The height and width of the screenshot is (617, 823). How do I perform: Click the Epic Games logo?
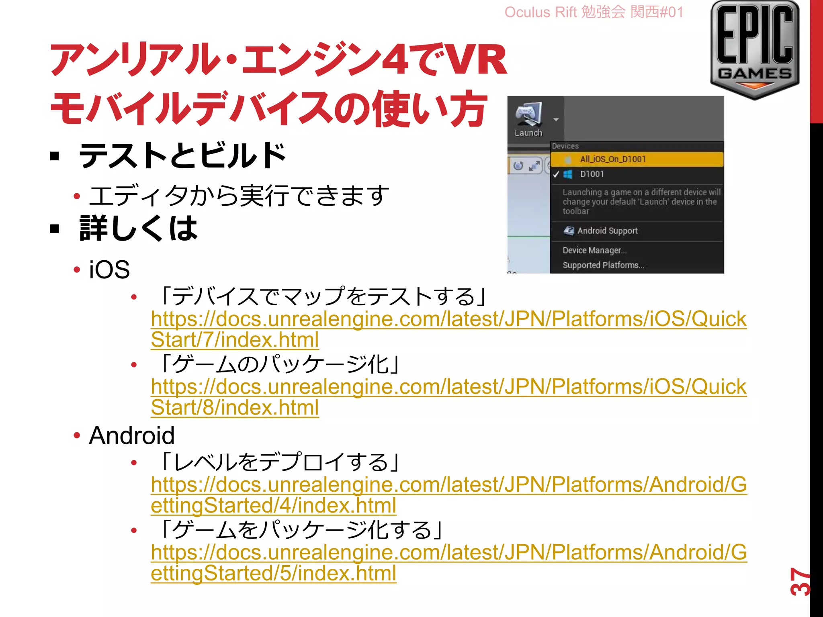tap(755, 50)
